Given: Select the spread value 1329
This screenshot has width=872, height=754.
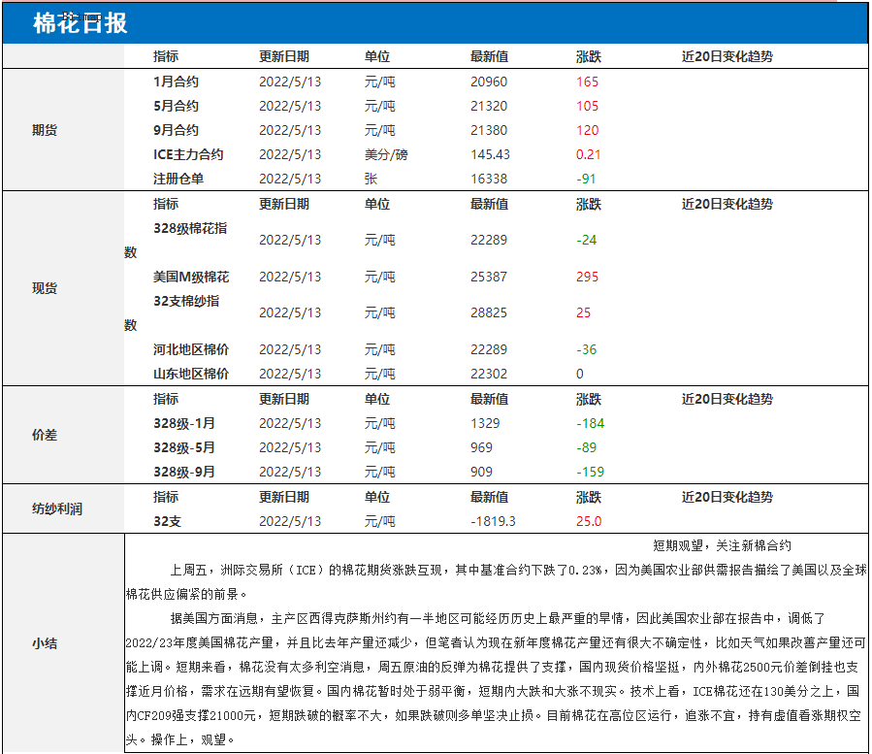Looking at the screenshot, I should pos(485,423).
